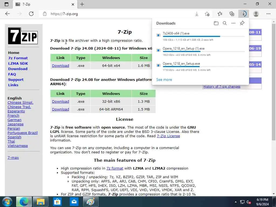This screenshot has height=207, width=276.
Task: Reload the 7-zip.org page
Action: [x=31, y=14]
